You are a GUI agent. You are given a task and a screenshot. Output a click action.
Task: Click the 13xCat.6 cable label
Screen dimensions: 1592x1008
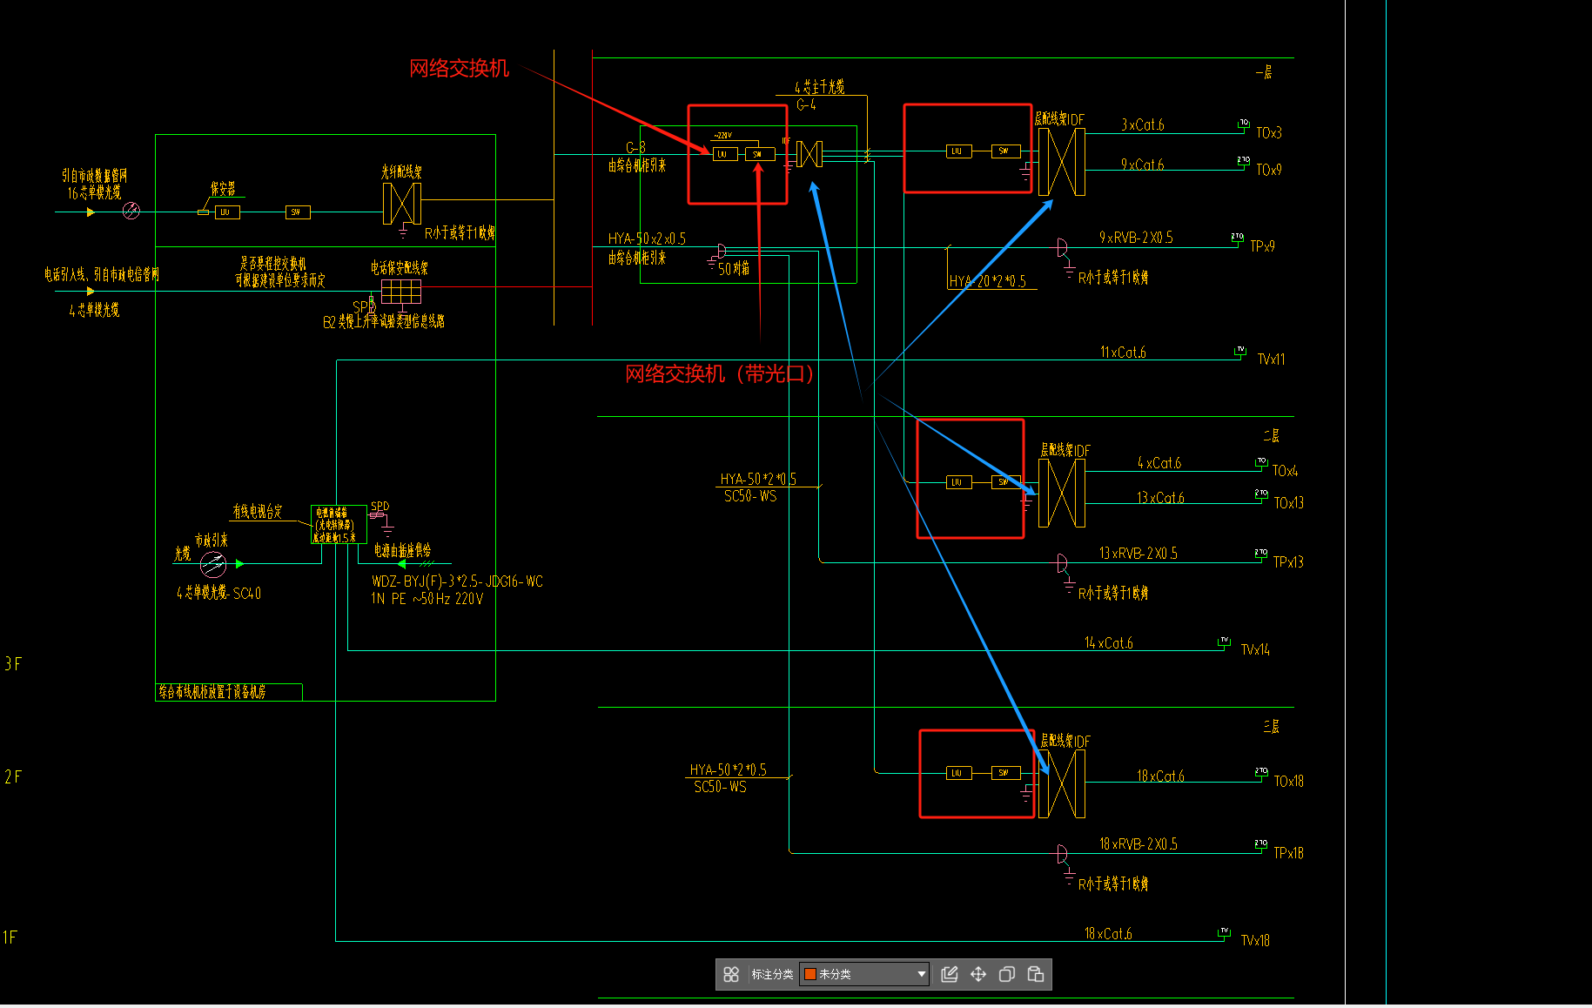[1160, 498]
